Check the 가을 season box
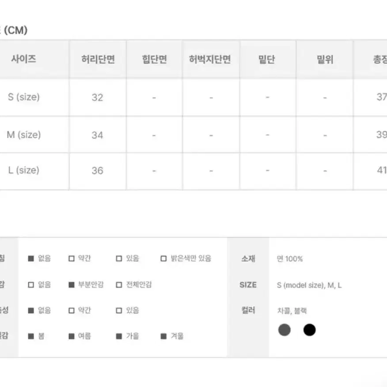 pyautogui.click(x=119, y=336)
